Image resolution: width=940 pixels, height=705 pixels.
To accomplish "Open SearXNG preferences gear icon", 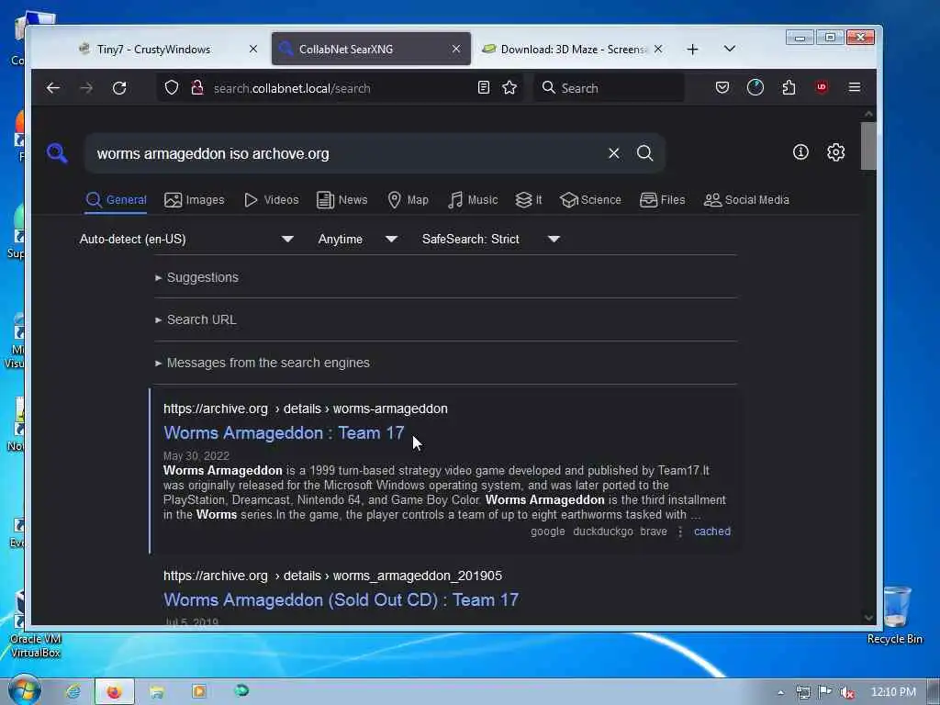I will tap(835, 152).
